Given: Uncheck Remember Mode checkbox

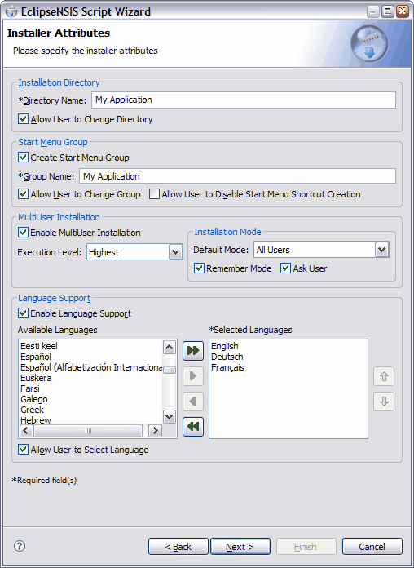Looking at the screenshot, I should click(199, 268).
